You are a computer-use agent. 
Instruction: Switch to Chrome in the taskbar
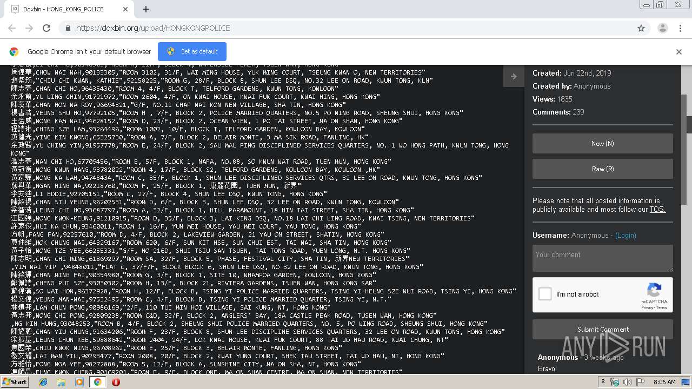[97, 382]
